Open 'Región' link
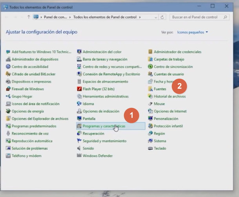239x197 pixels. click(159, 134)
